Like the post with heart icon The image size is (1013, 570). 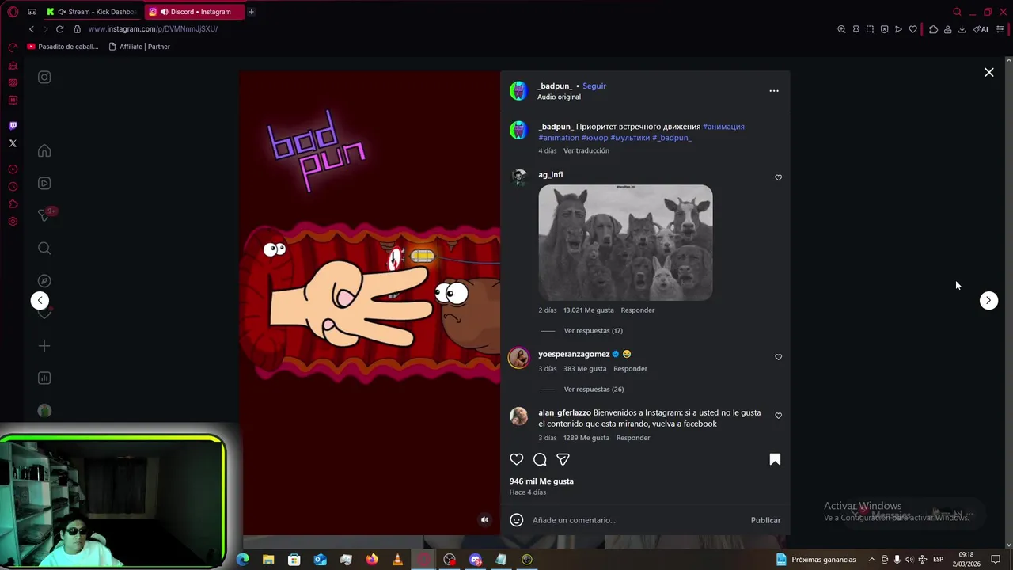[517, 459]
